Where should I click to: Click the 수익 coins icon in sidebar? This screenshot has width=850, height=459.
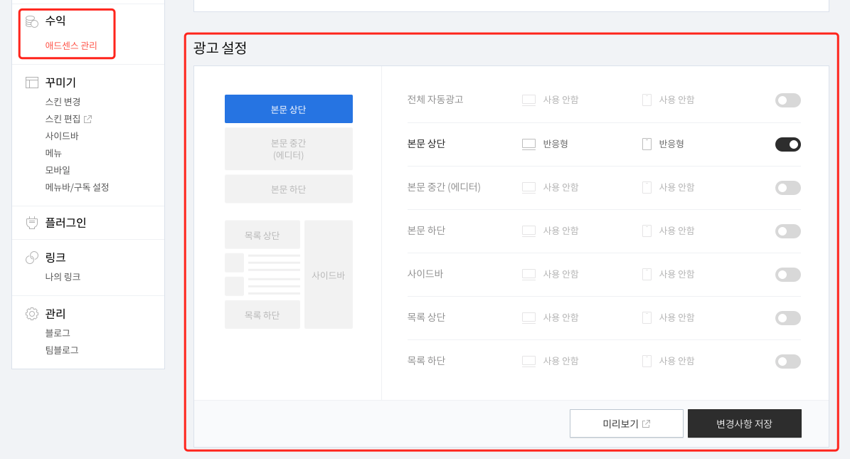pos(31,21)
